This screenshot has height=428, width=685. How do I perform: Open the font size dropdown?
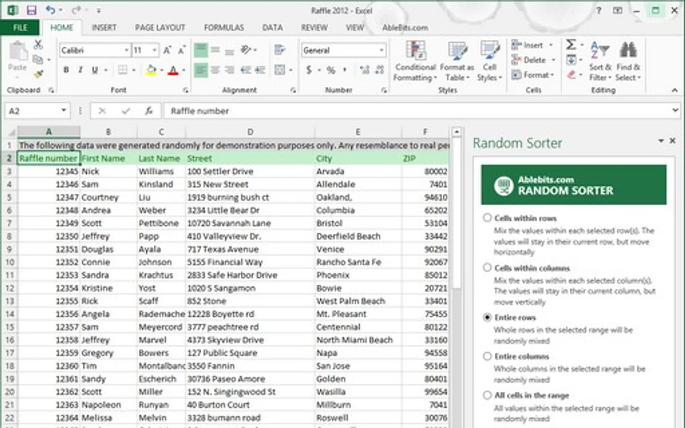pyautogui.click(x=155, y=51)
